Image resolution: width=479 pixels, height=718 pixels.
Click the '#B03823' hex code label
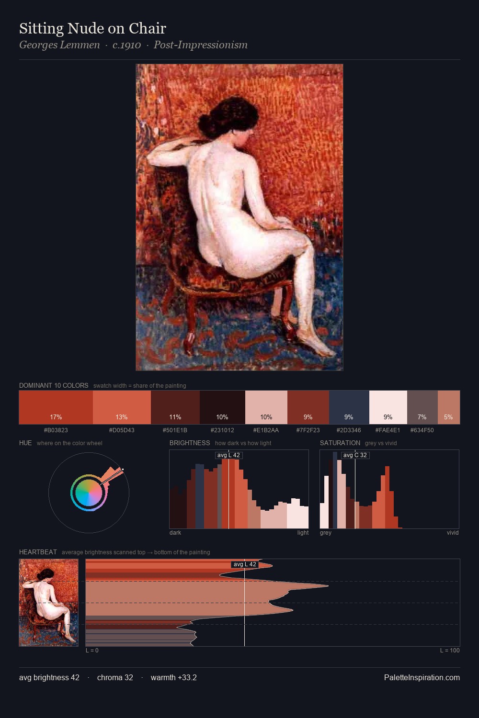56,430
